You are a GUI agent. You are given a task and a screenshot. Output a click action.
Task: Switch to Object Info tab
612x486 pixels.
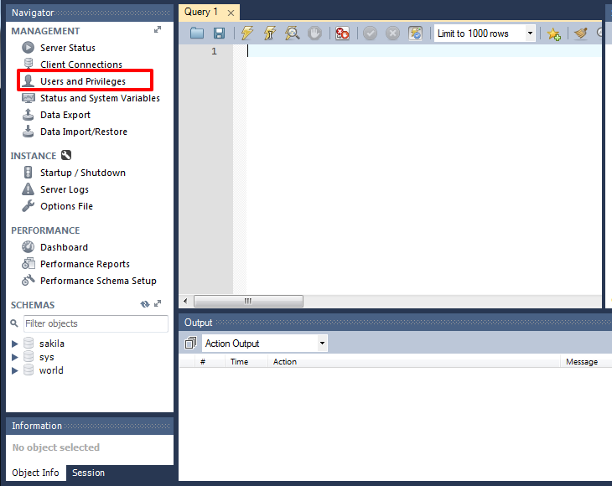(35, 473)
